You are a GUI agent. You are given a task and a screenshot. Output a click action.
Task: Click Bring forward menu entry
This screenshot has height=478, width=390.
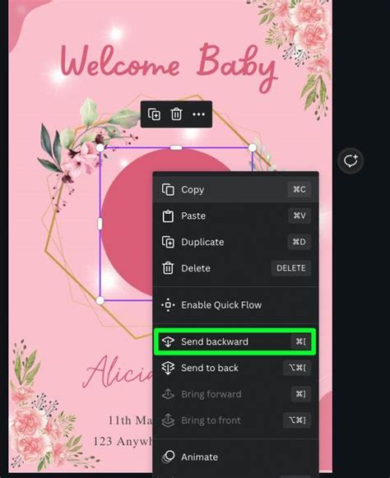(x=235, y=394)
